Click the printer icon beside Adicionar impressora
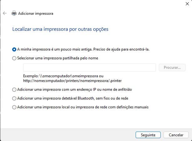The height and width of the screenshot is (141, 192). pyautogui.click(x=14, y=13)
